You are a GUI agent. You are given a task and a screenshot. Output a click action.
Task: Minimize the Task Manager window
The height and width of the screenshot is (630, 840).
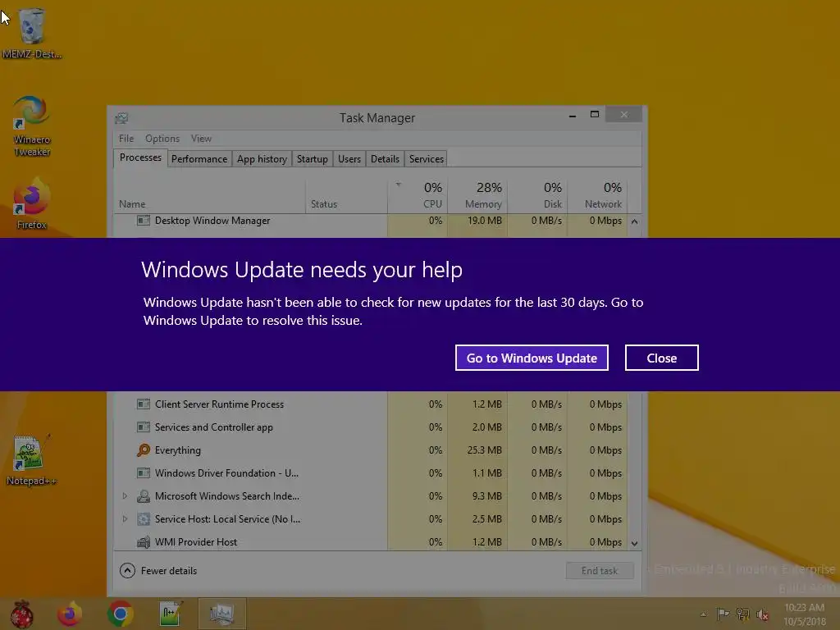572,115
